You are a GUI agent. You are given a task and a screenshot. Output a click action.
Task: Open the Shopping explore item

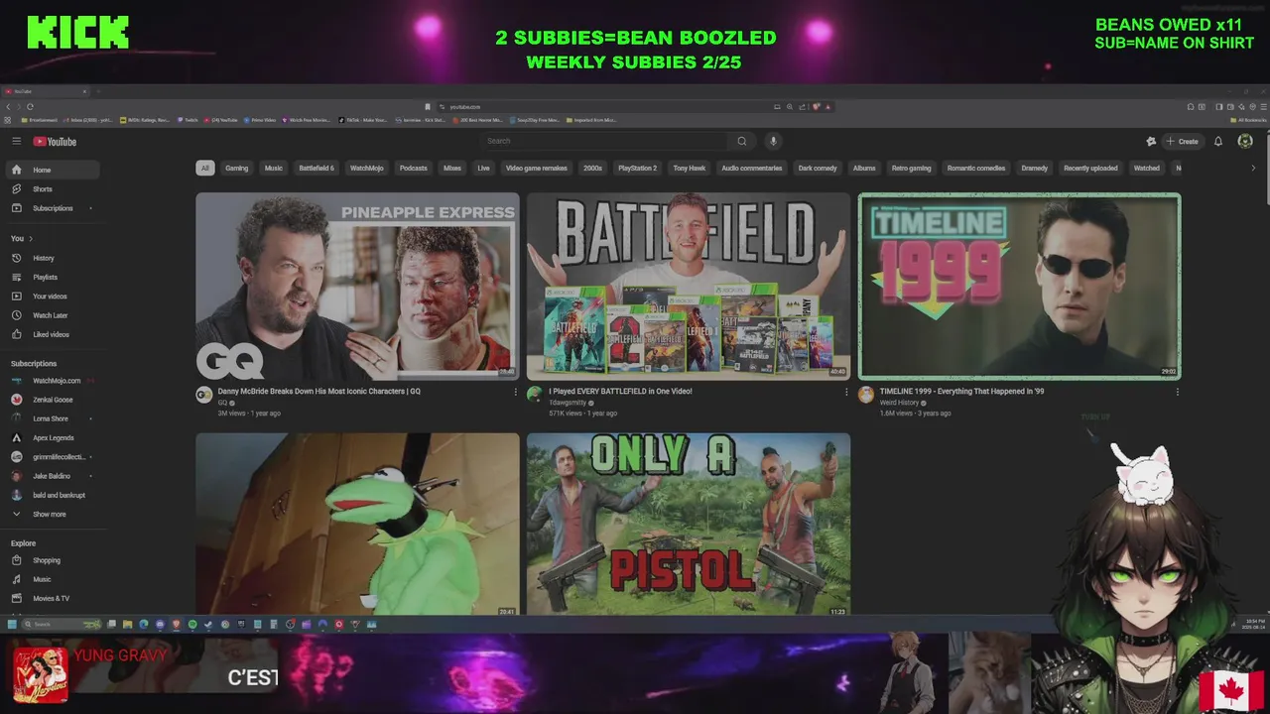(52, 560)
